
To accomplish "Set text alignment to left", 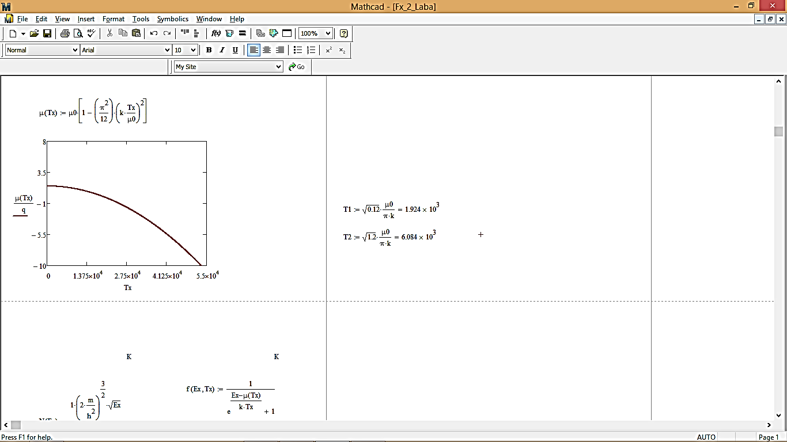I will tap(253, 50).
